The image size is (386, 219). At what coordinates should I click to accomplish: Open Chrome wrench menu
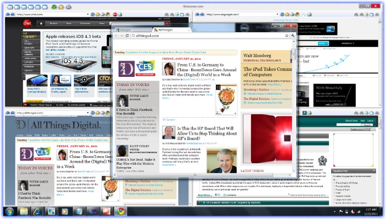click(x=293, y=36)
